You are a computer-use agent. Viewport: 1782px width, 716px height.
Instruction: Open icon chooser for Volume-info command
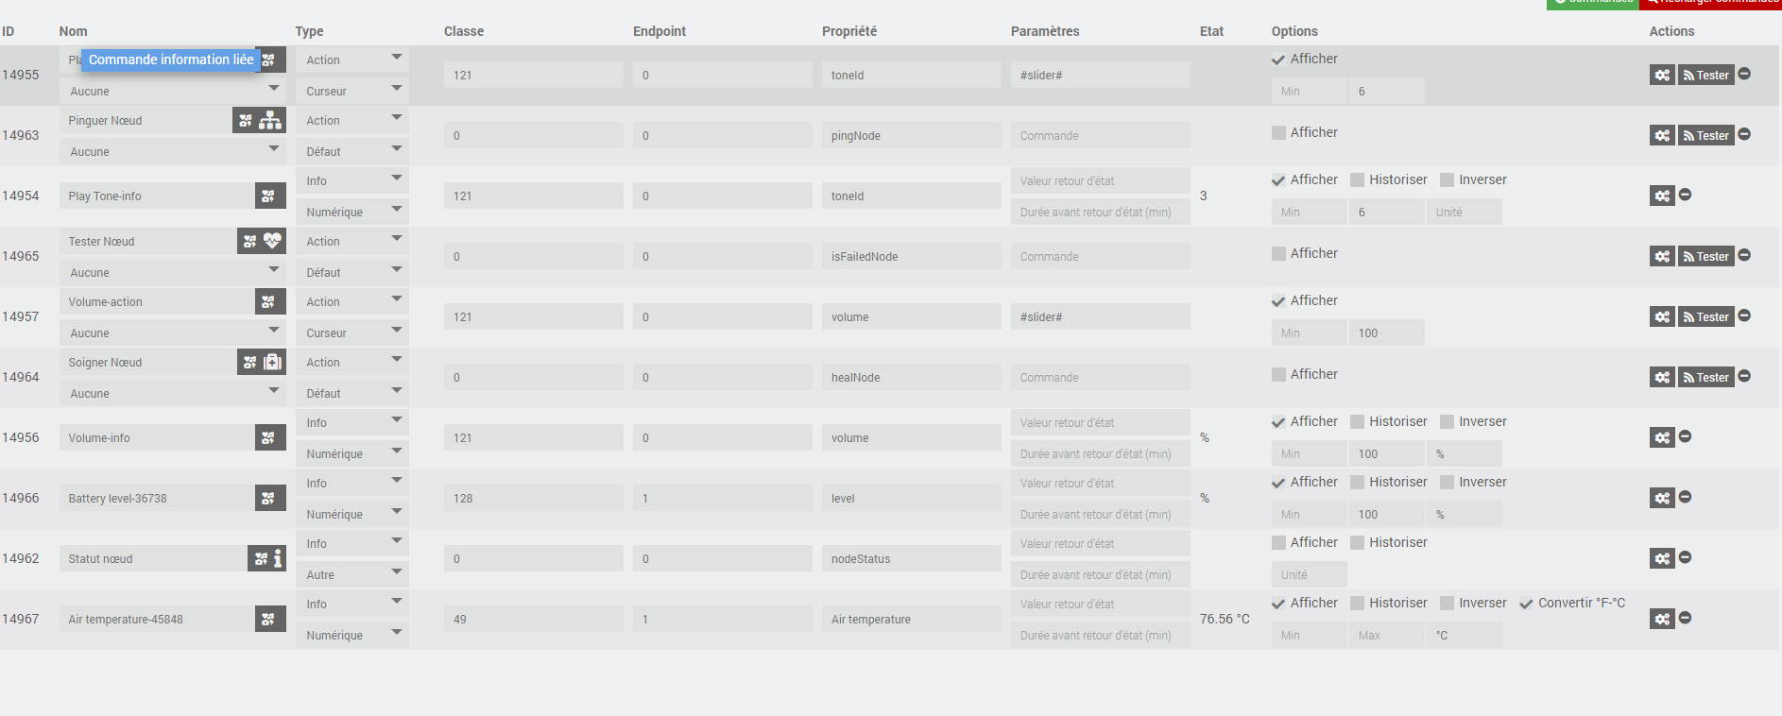coord(269,437)
